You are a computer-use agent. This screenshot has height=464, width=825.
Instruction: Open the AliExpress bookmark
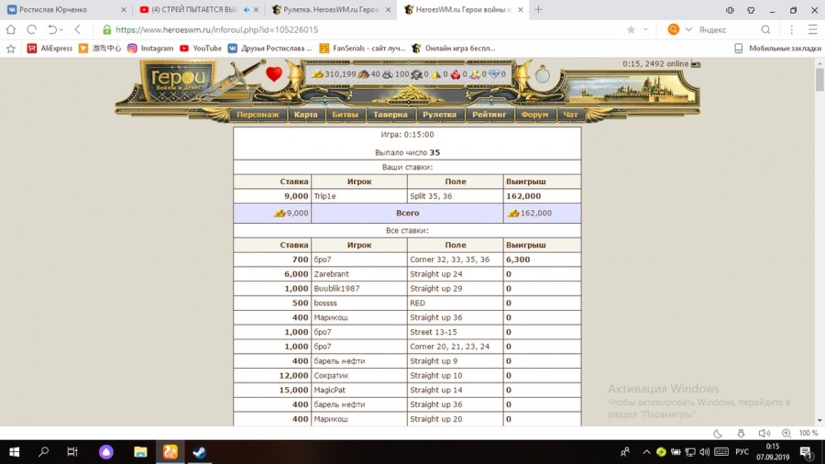pos(50,48)
